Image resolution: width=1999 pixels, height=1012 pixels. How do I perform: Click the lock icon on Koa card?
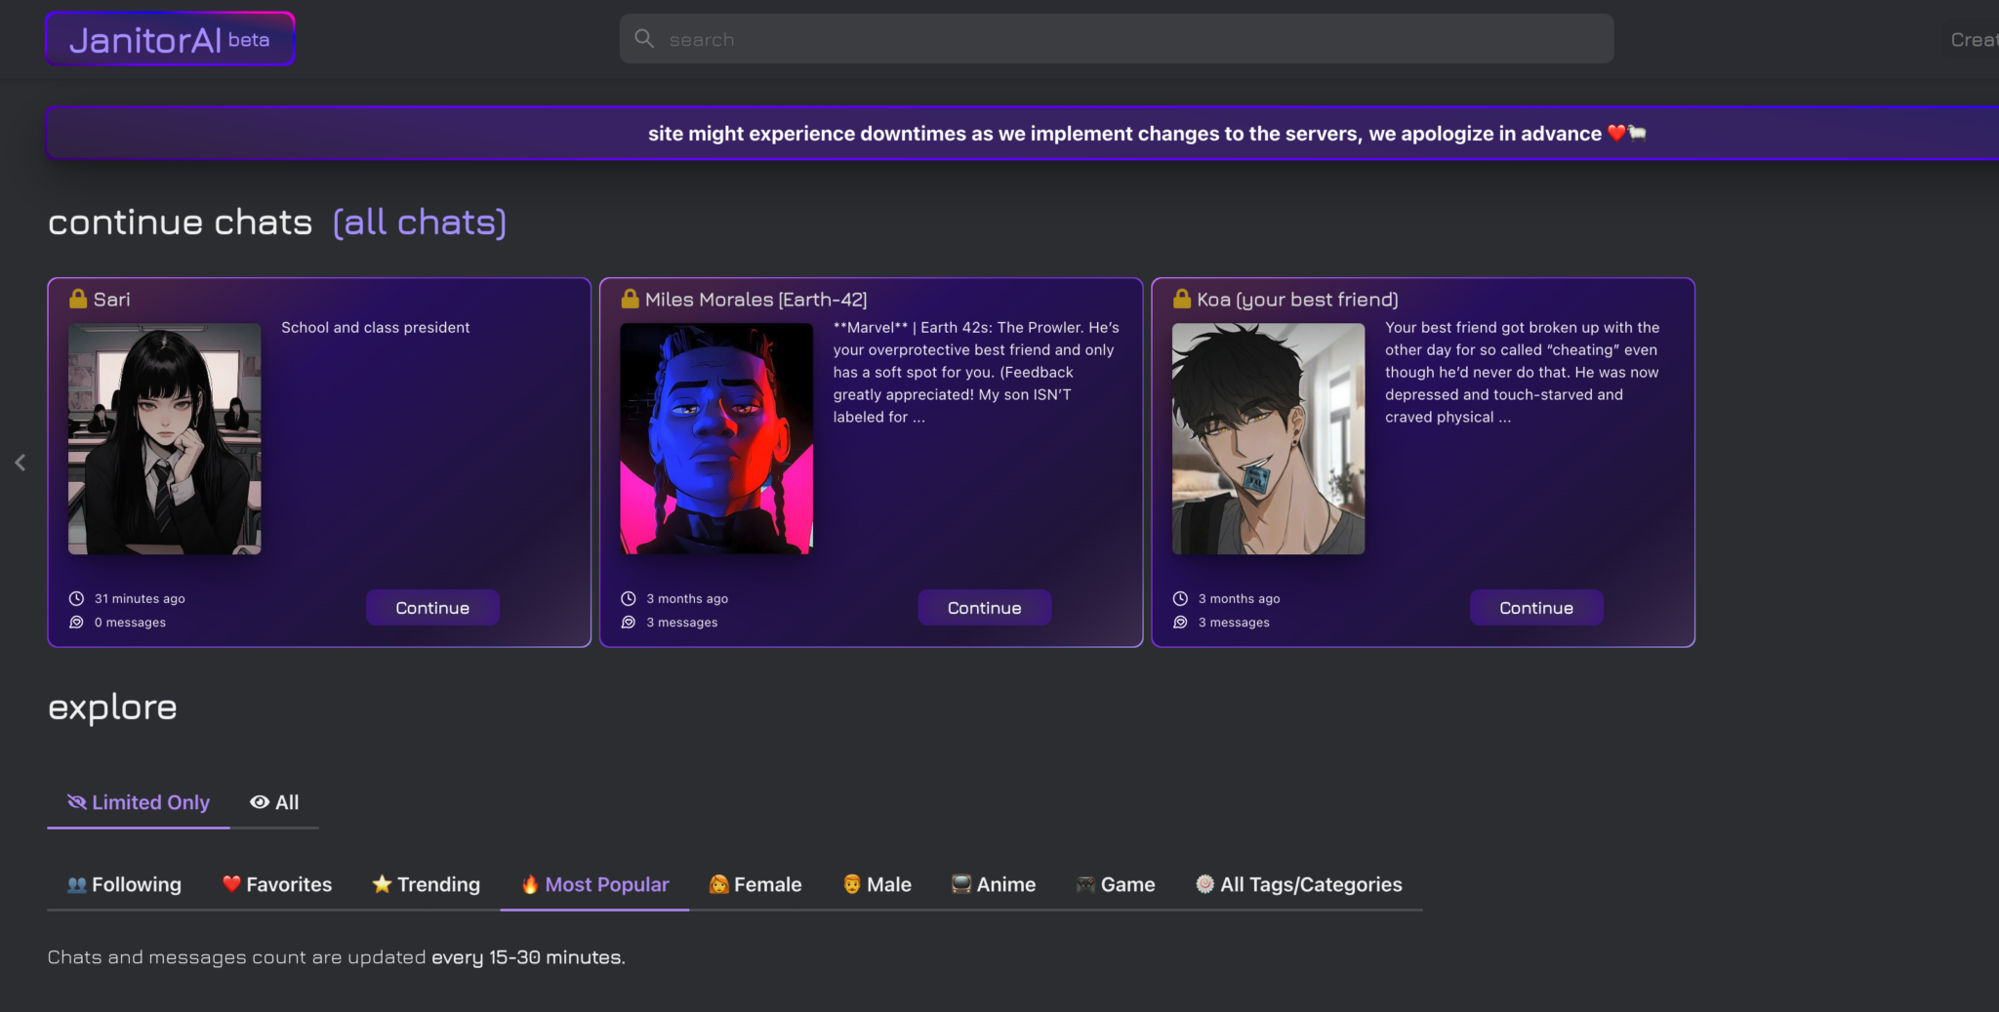(1182, 300)
